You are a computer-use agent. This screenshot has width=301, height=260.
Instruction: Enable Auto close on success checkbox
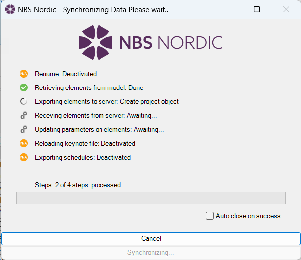(210, 216)
